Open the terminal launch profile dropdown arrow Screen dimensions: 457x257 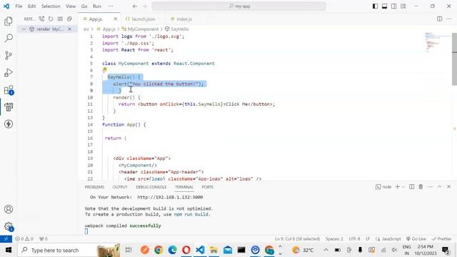(x=403, y=187)
